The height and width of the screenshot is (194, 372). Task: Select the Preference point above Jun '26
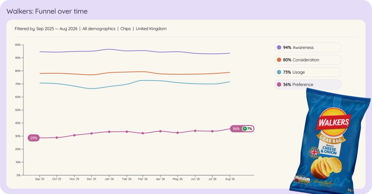pos(195,131)
